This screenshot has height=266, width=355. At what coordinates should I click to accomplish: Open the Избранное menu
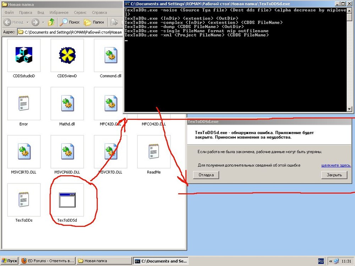tap(59, 12)
